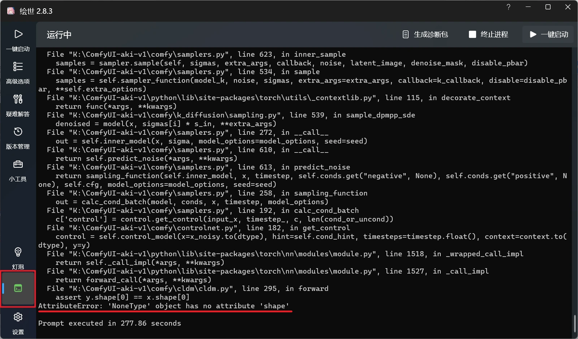The width and height of the screenshot is (578, 339).
Task: Click the 运行中 status heading
Action: [59, 34]
